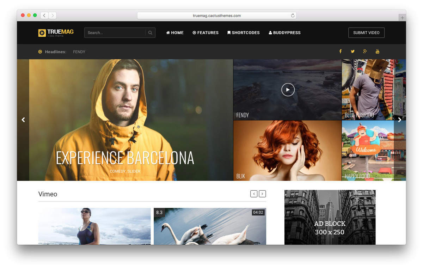Click the Ad Block 300 x 250 banner

pyautogui.click(x=330, y=218)
